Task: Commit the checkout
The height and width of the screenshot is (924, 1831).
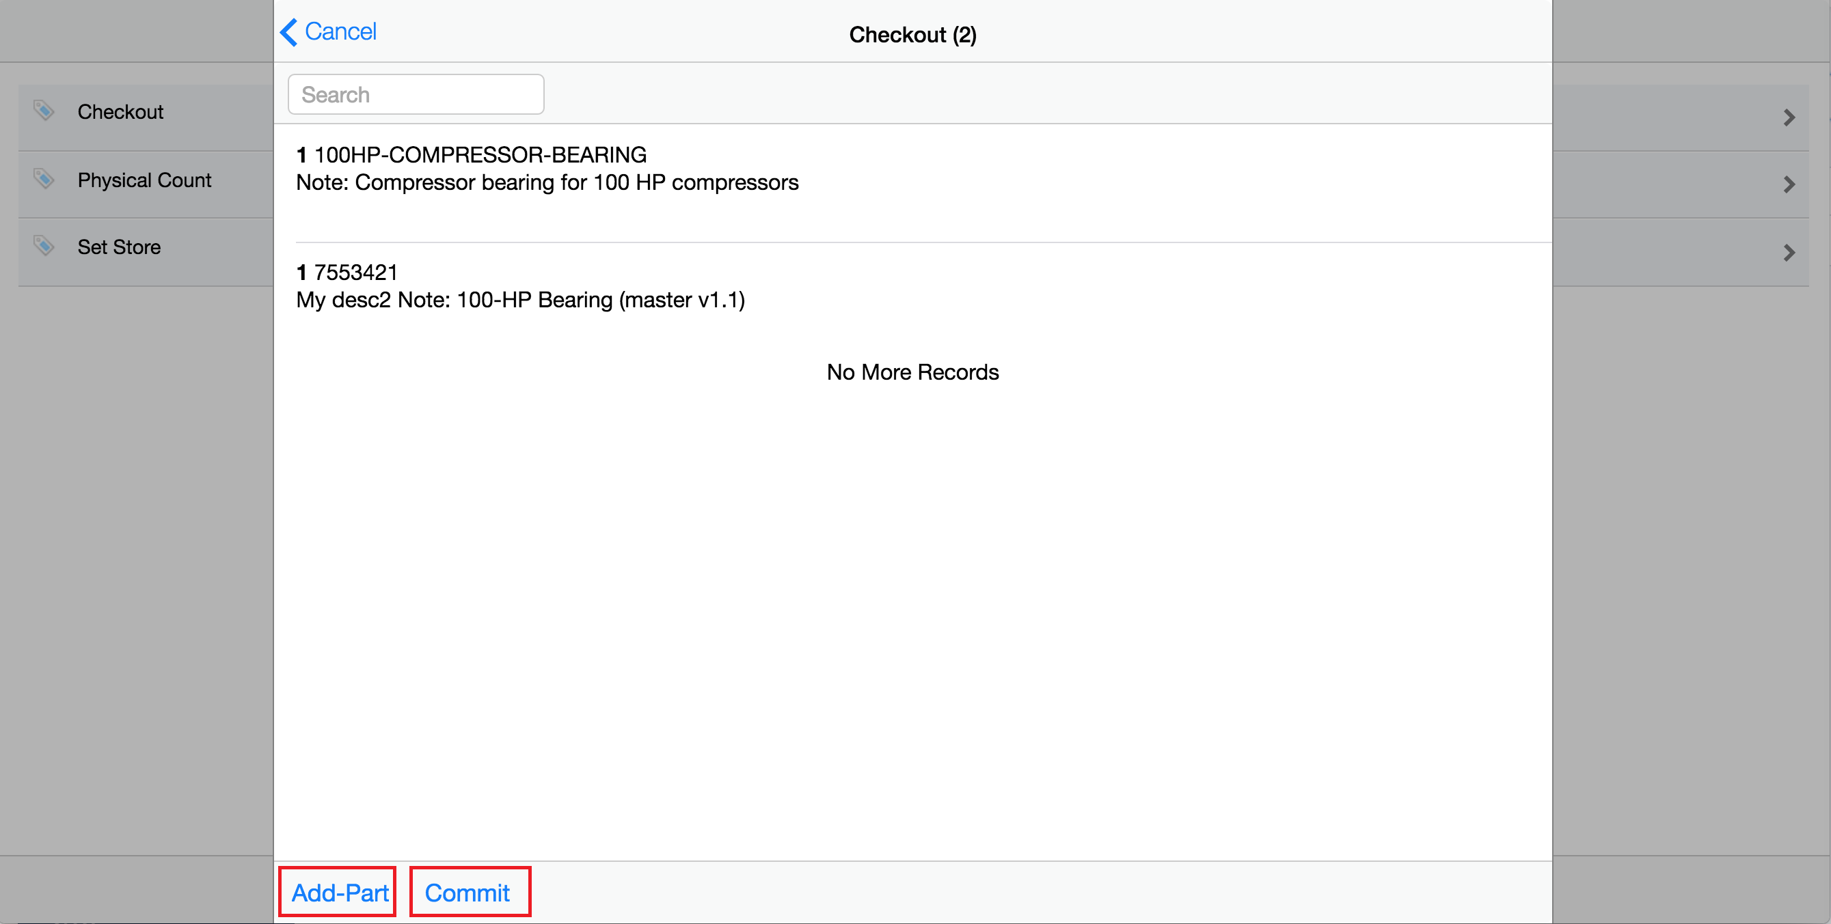Action: tap(470, 892)
